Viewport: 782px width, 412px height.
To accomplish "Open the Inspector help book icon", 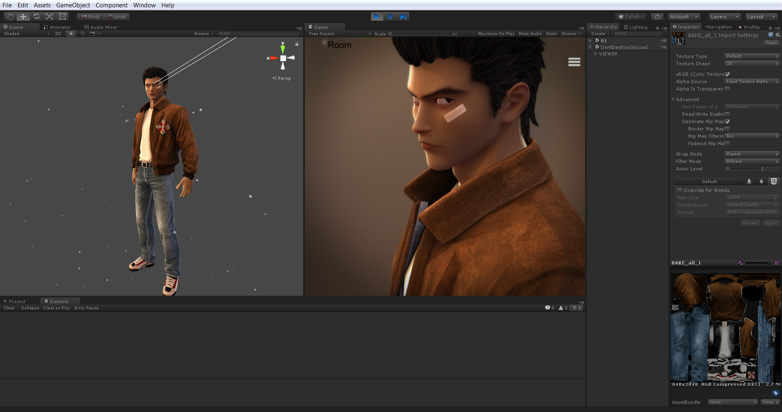I will pos(770,35).
